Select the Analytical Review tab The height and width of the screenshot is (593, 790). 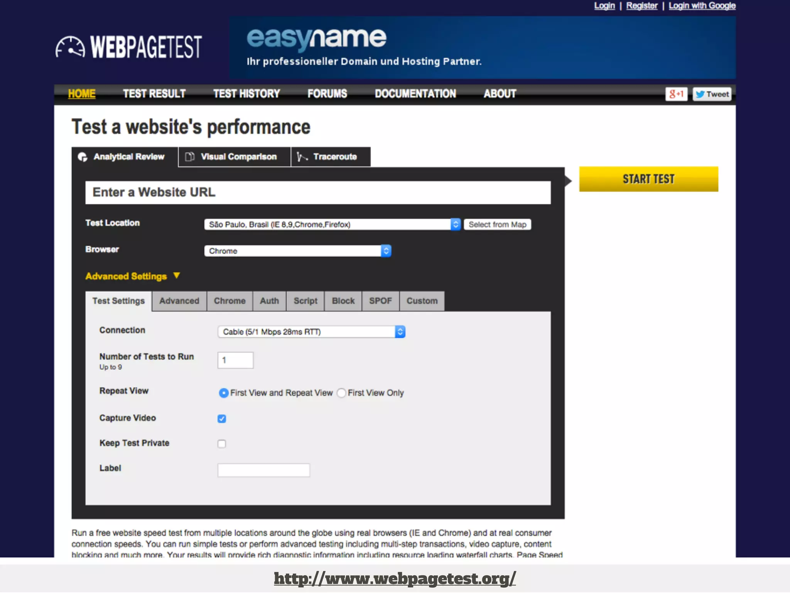tap(125, 157)
